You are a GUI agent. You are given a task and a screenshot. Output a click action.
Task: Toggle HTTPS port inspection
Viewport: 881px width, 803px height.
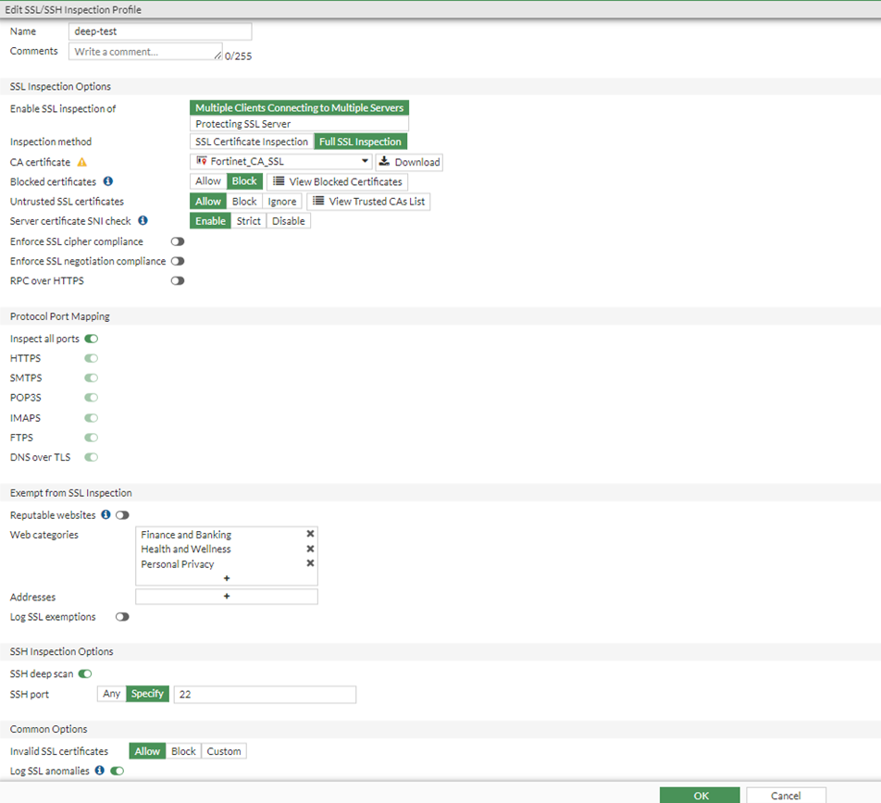pos(92,358)
